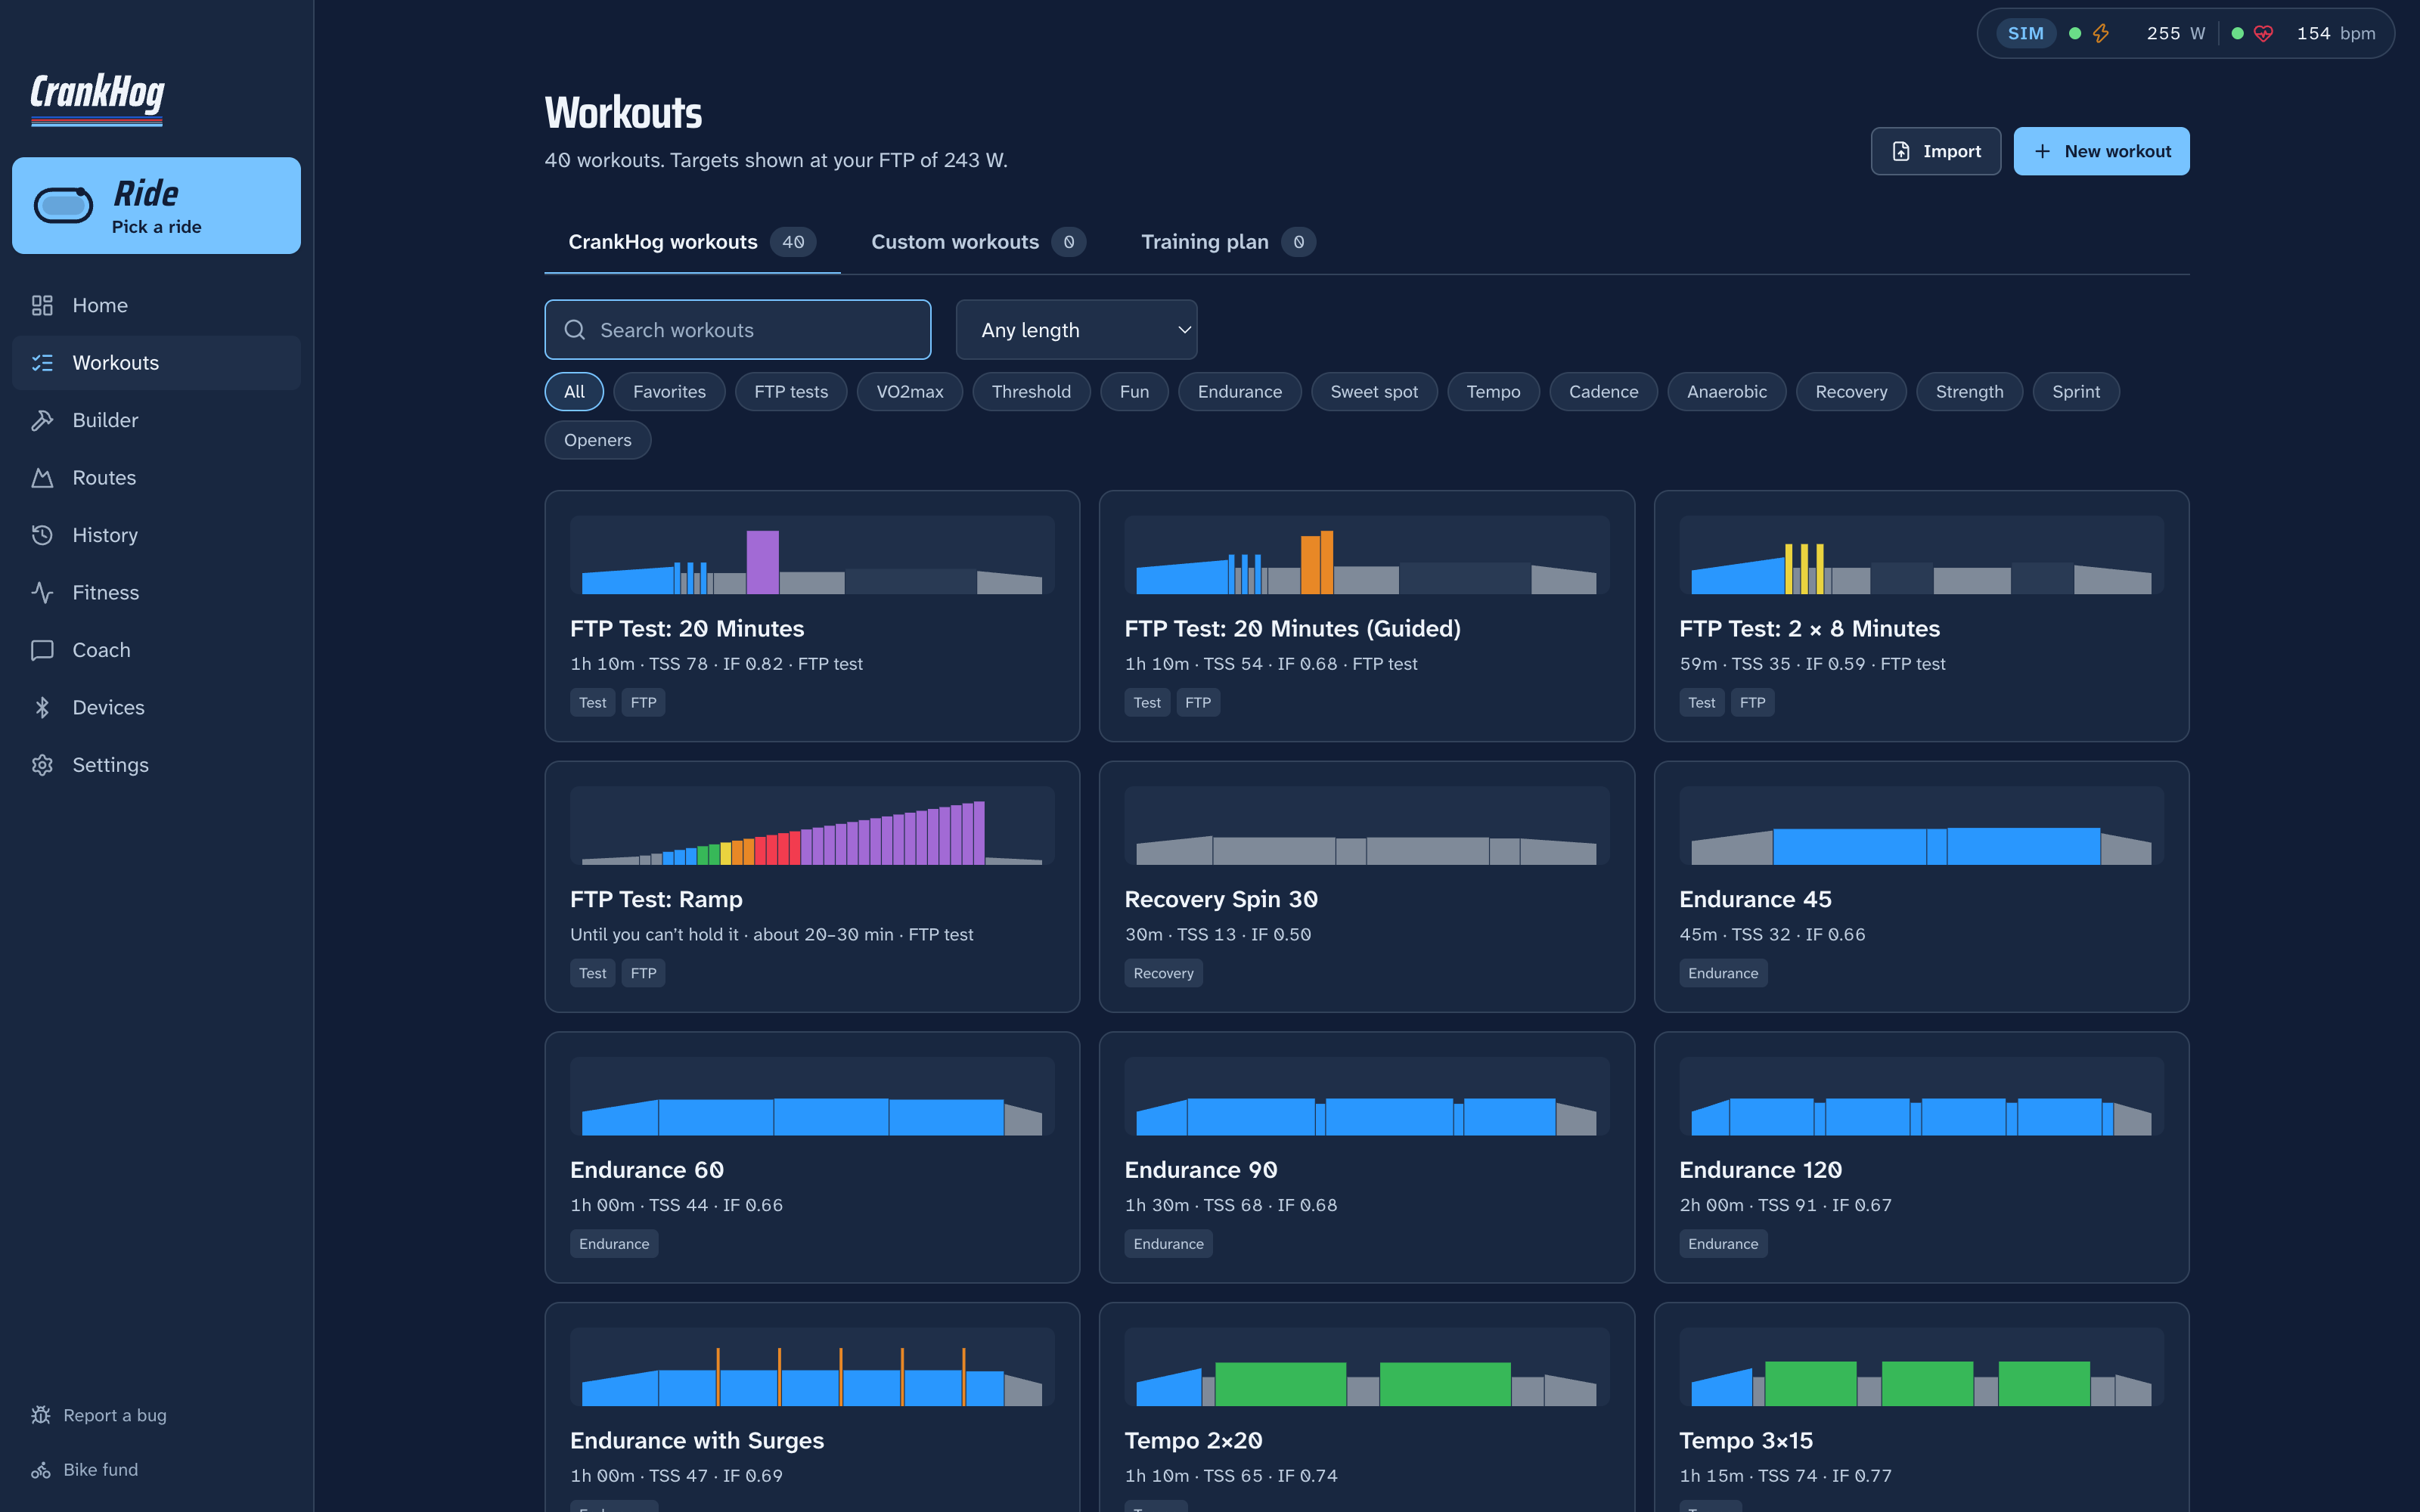Click the Workouts list icon in sidebar
This screenshot has width=2420, height=1512.
(x=42, y=363)
